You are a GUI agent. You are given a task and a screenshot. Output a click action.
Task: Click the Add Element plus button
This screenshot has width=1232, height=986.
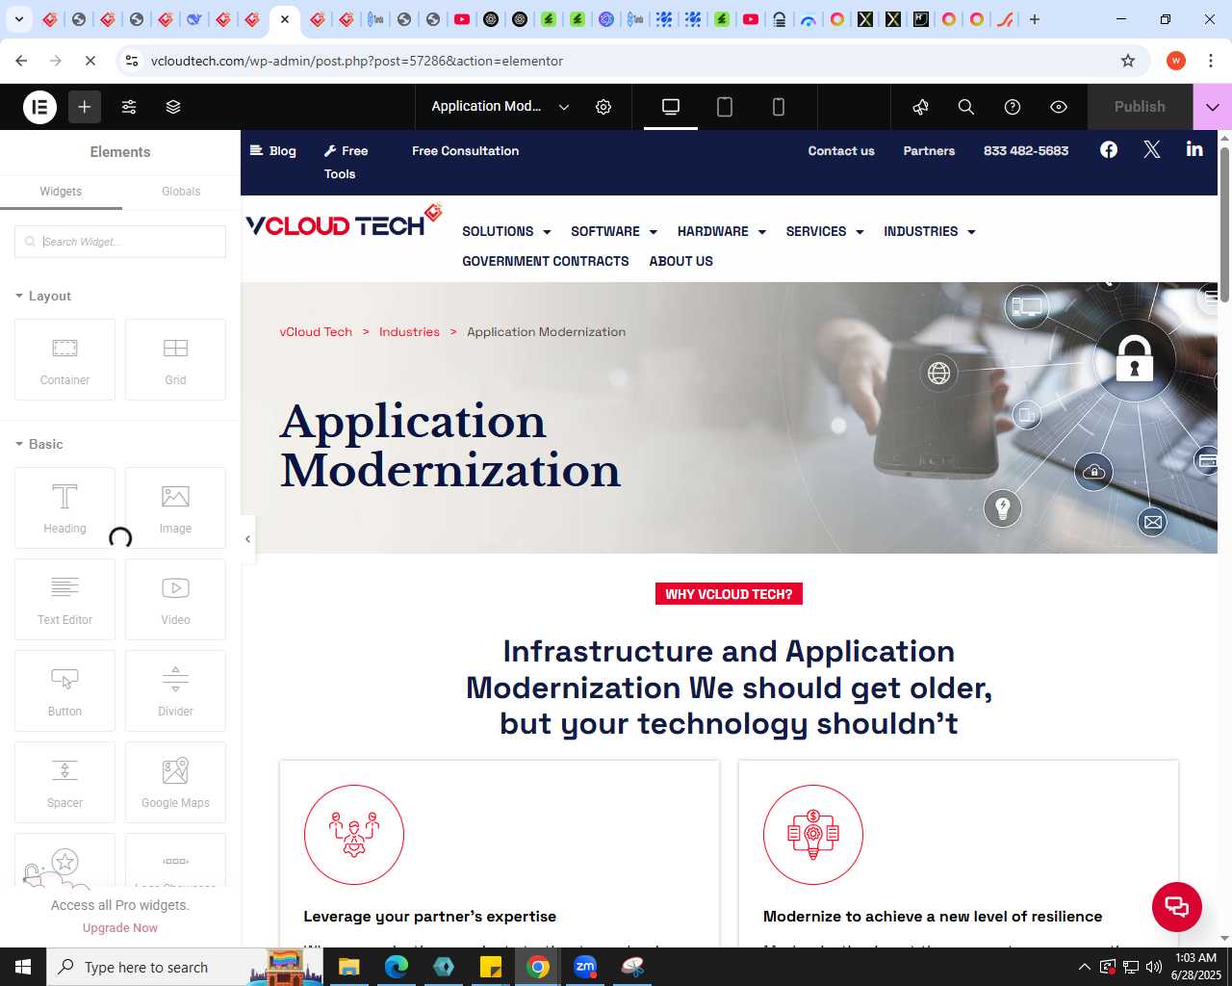(x=85, y=107)
